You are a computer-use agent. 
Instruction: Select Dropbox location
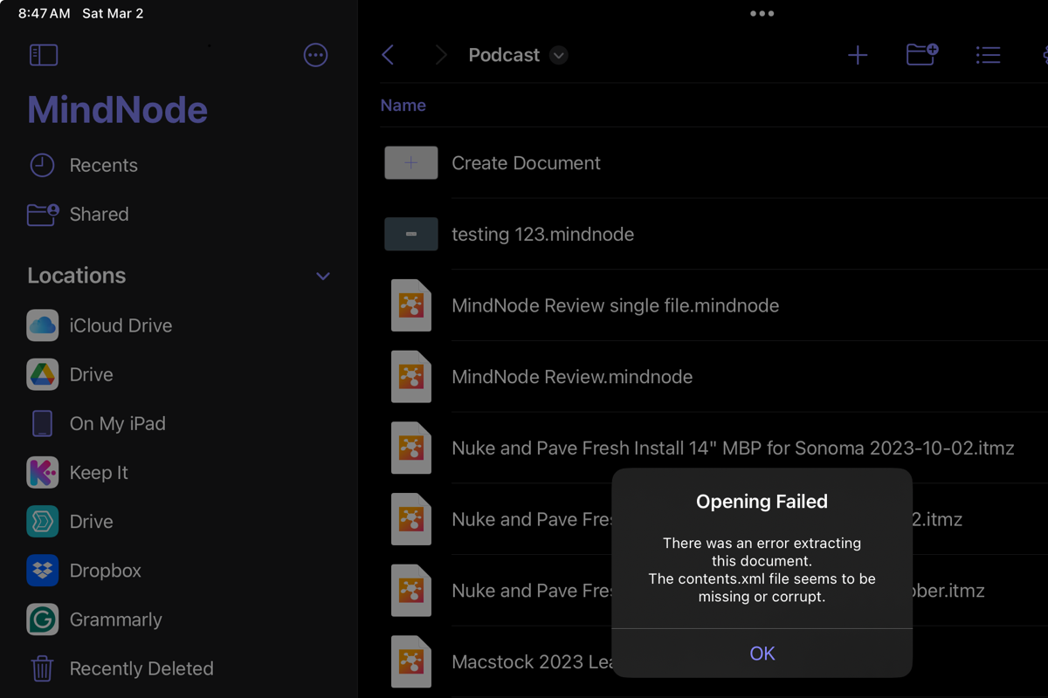coord(105,571)
